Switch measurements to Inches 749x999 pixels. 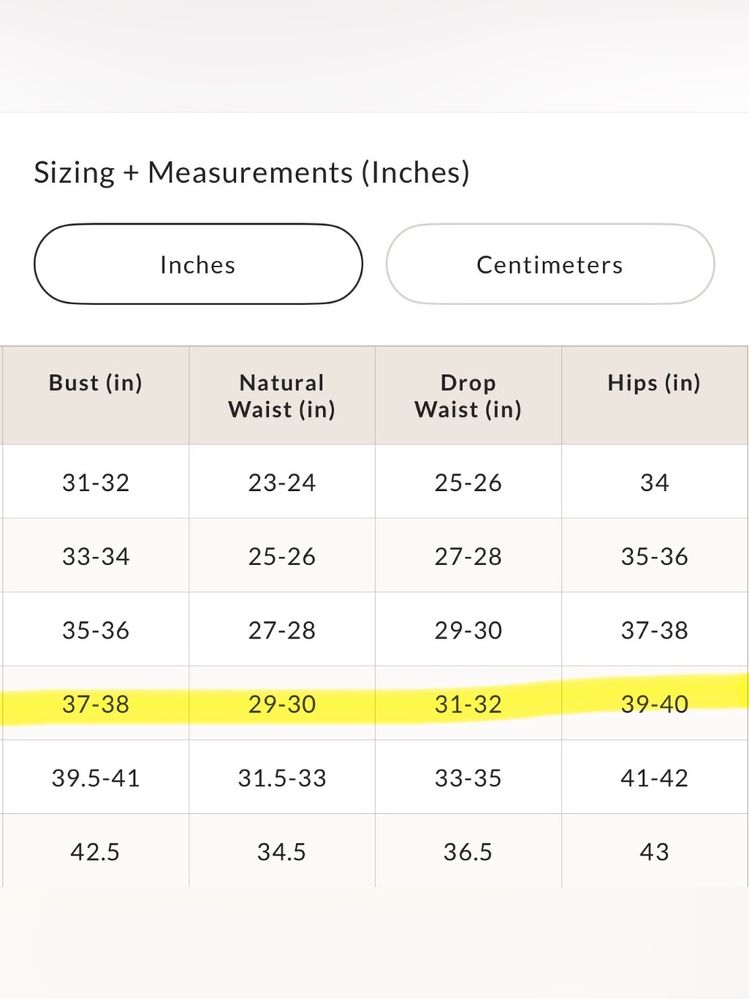198,264
